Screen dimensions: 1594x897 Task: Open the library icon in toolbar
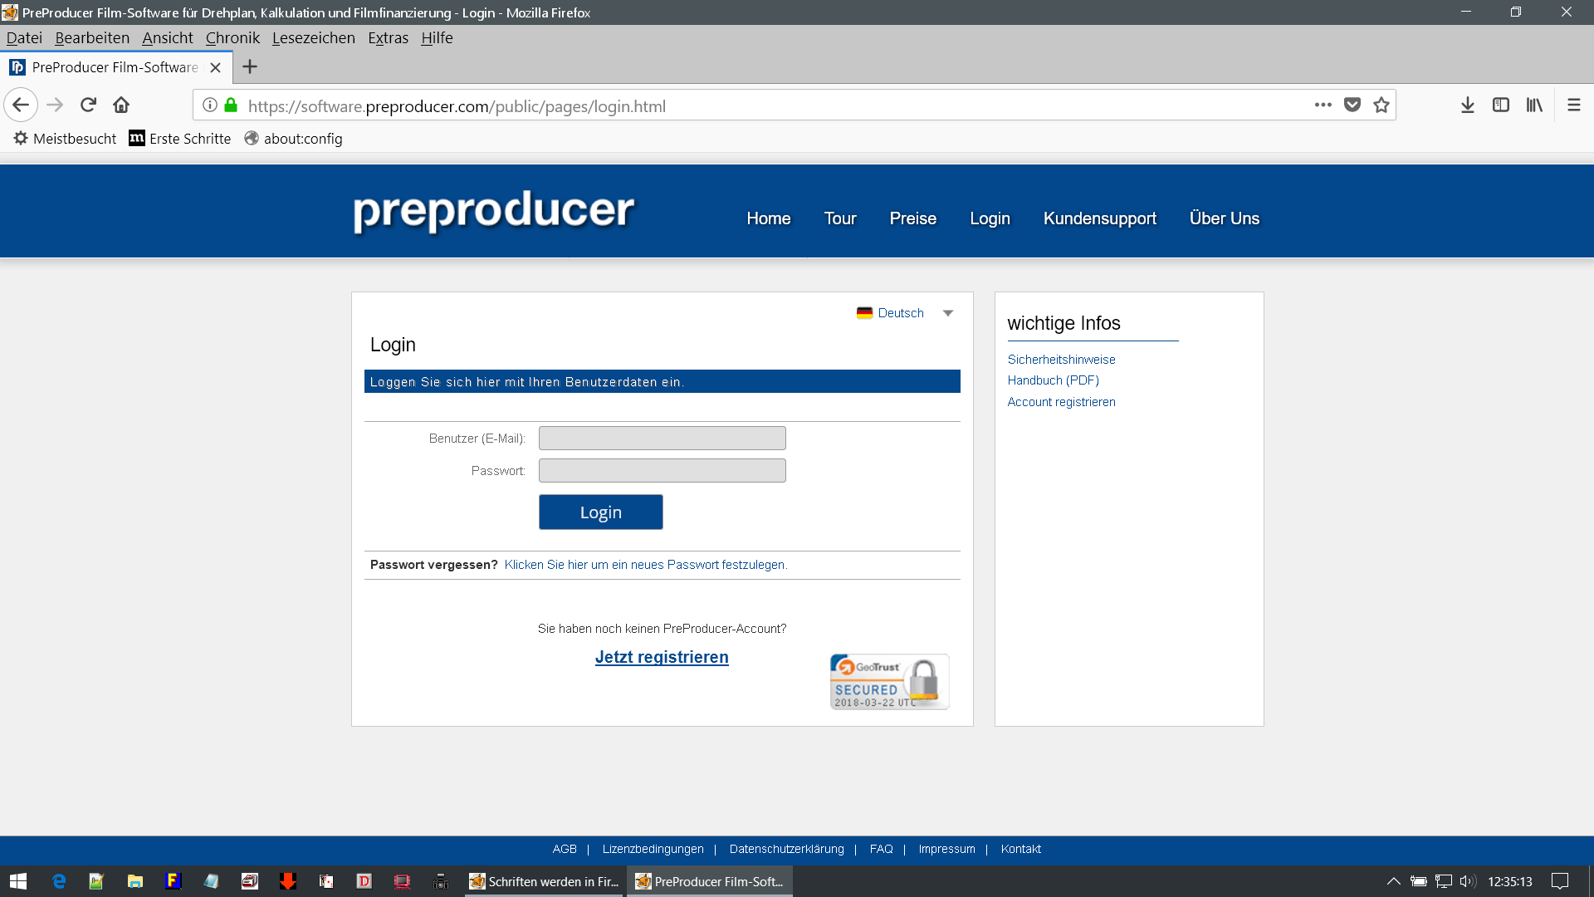1533,105
